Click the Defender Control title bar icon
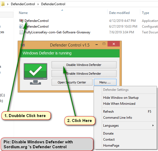 [x=23, y=45]
